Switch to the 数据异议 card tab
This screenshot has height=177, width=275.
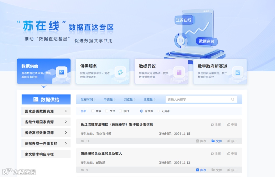pyautogui.click(x=161, y=71)
